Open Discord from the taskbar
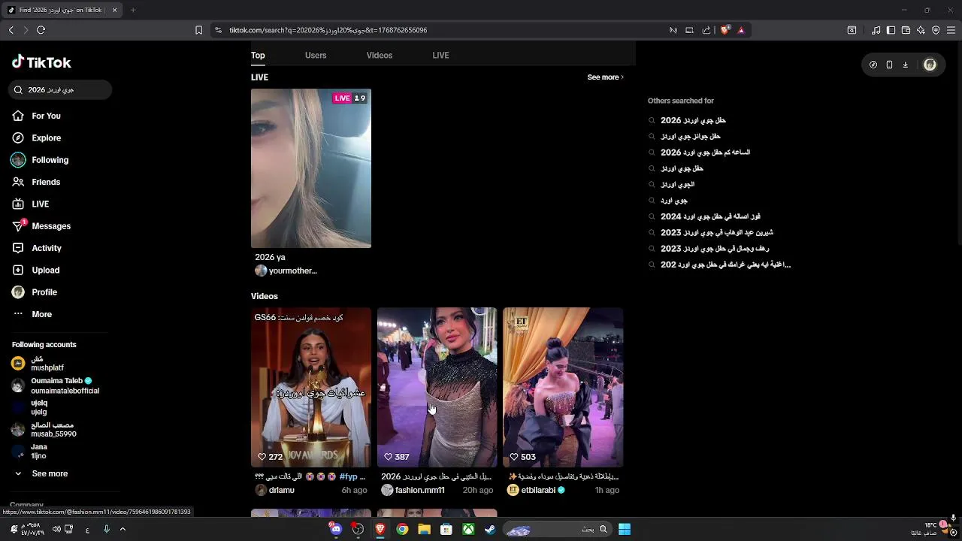This screenshot has width=962, height=541. point(336,529)
